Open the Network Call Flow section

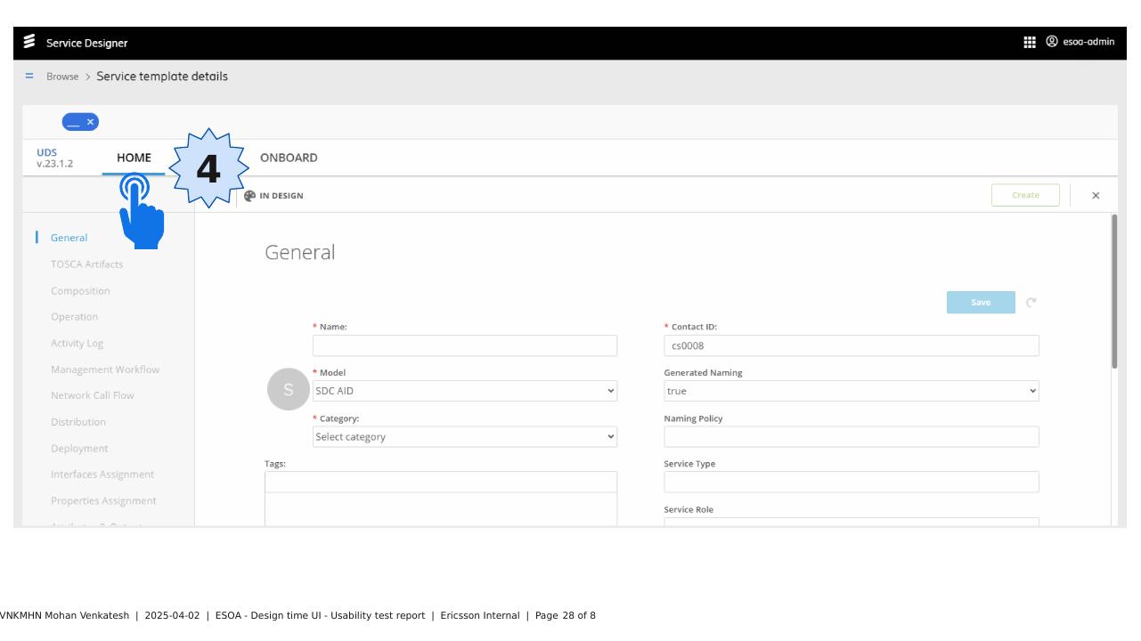pos(93,395)
